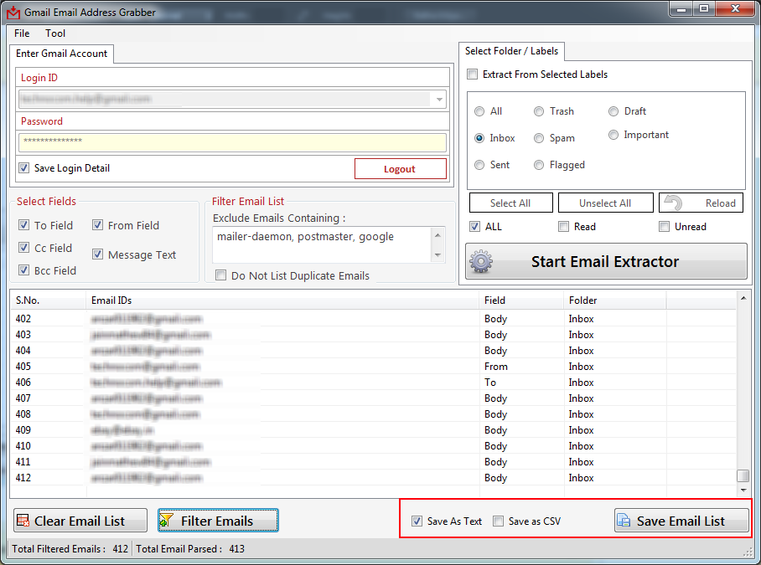The image size is (761, 565).
Task: Toggle Save Login Detail checkbox
Action: [23, 168]
